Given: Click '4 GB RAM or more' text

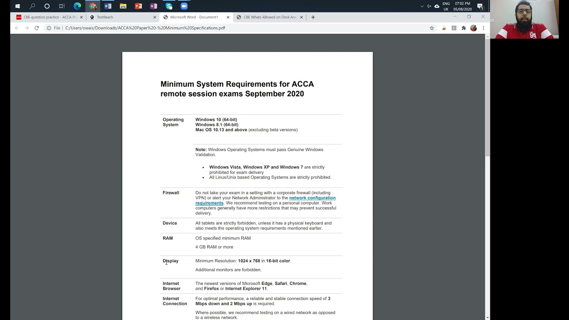Looking at the screenshot, I should (x=214, y=247).
